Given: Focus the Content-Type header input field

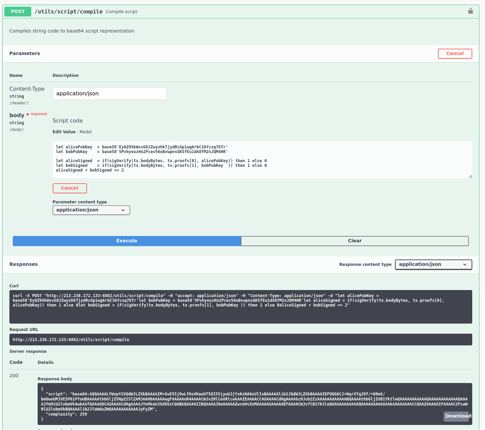Looking at the screenshot, I should coord(109,94).
